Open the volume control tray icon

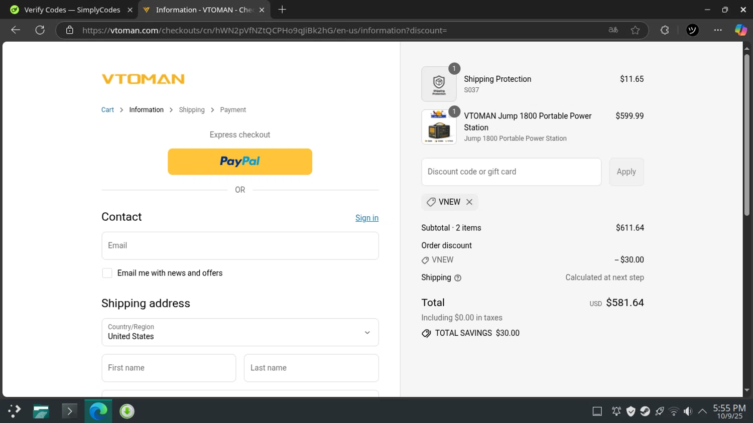(688, 411)
